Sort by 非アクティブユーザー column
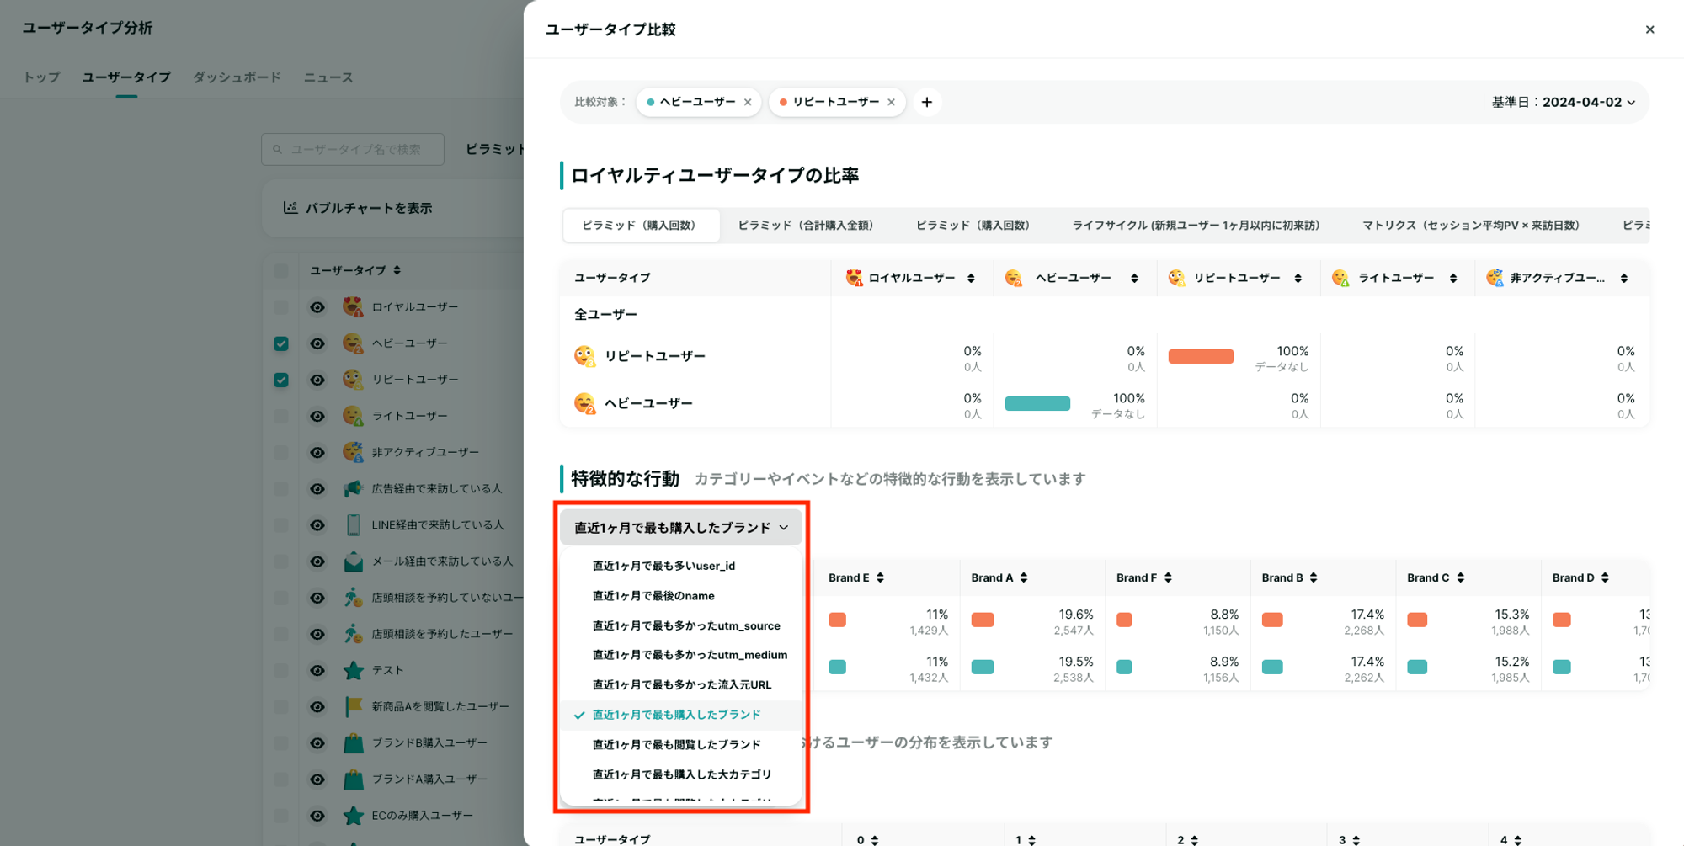 coord(1623,278)
